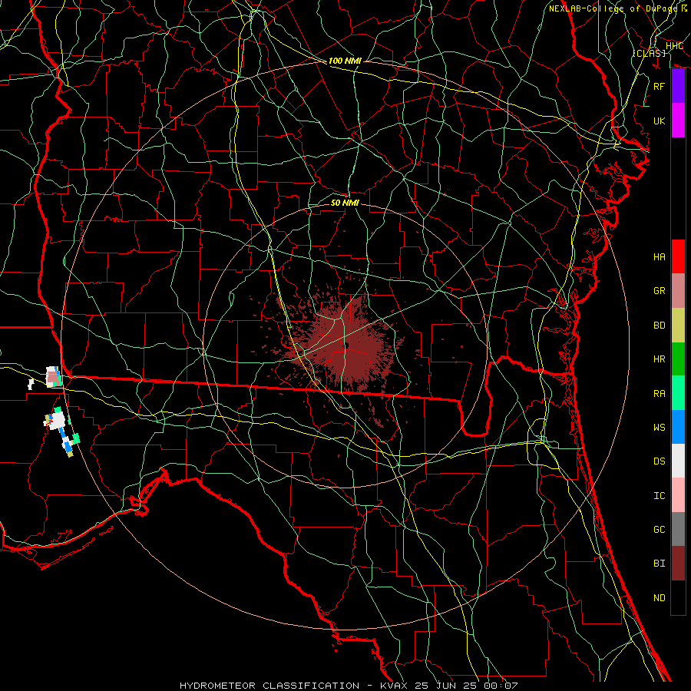This screenshot has height=691, width=691.
Task: Click the RA bright green legend swatch
Action: pyautogui.click(x=678, y=392)
